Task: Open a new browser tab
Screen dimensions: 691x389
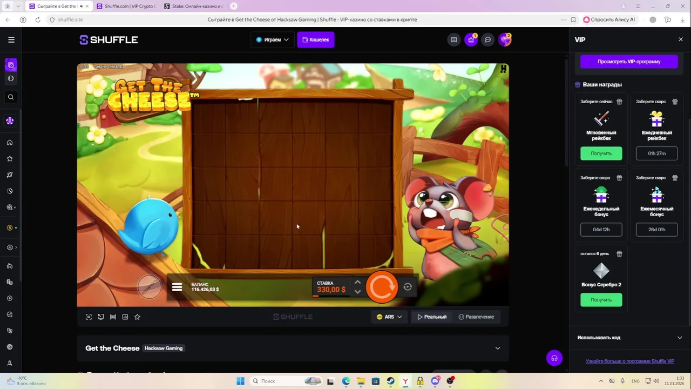Action: pos(234,6)
